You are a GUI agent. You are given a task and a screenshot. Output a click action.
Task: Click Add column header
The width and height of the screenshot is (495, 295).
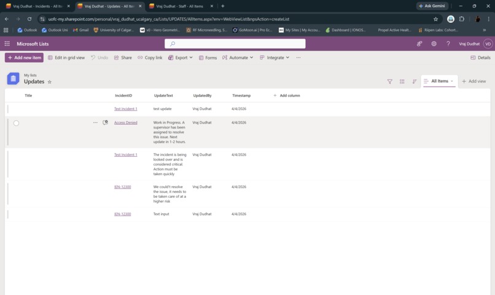287,95
